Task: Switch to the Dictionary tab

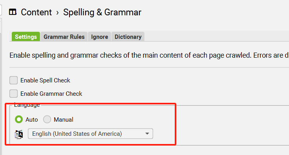Action: coord(128,36)
